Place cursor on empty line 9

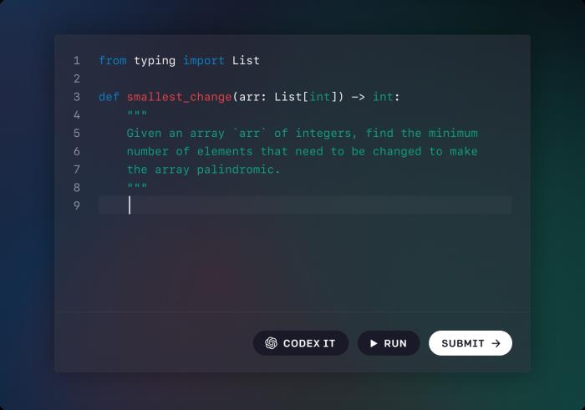[x=305, y=205]
